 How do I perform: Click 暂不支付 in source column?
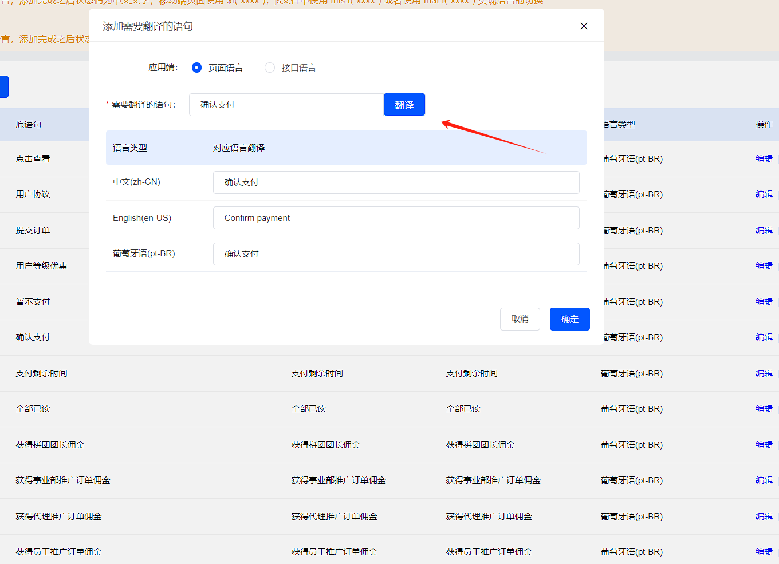33,302
